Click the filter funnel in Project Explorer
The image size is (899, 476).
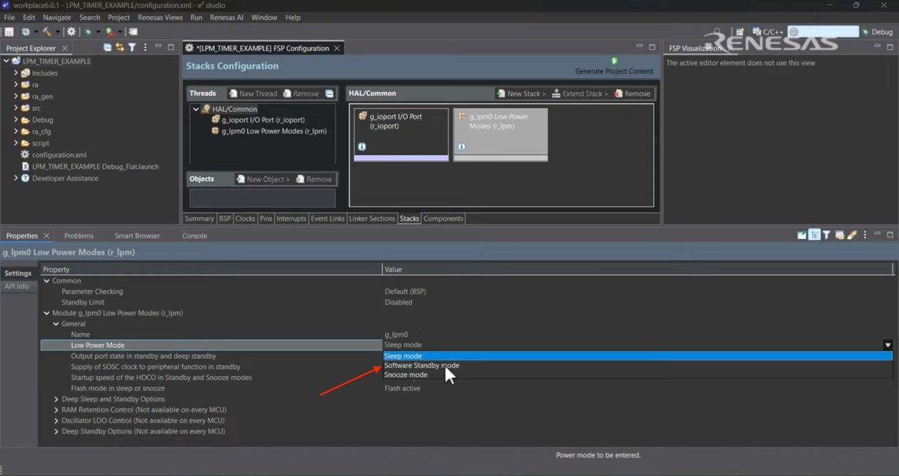point(132,48)
